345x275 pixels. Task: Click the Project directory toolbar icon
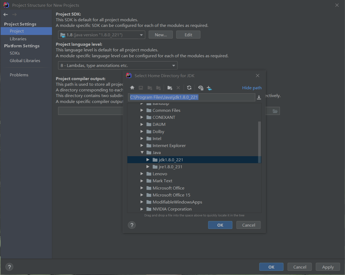point(150,88)
